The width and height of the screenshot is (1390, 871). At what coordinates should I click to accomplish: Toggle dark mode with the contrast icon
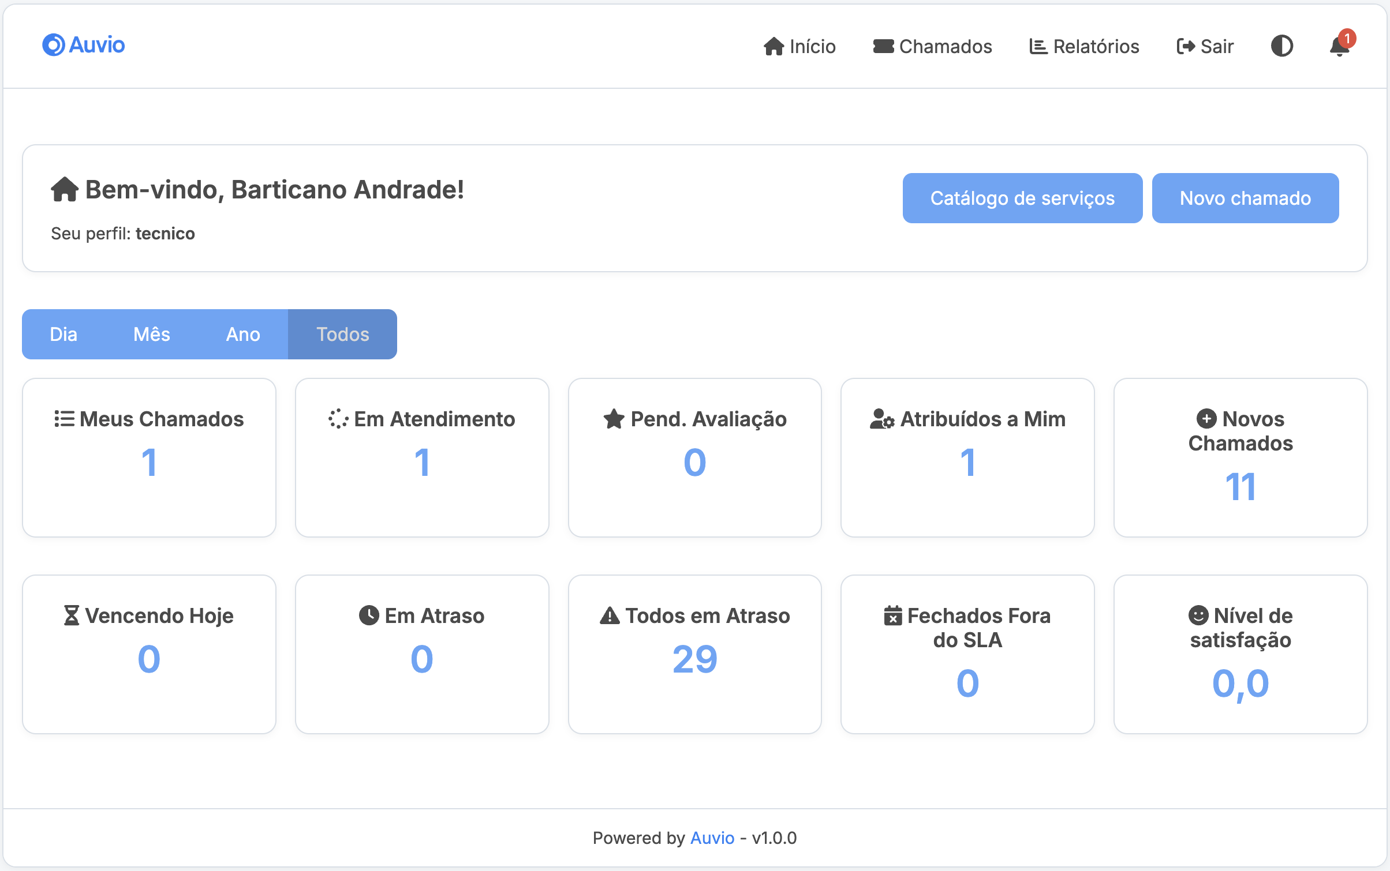pyautogui.click(x=1281, y=46)
